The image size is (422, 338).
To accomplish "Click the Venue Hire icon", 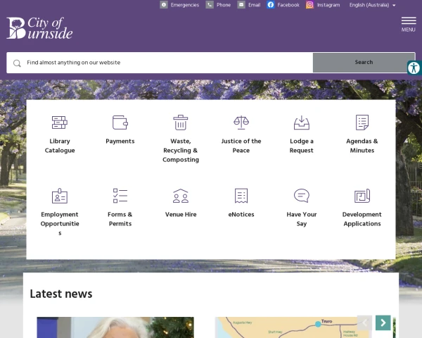I will point(181,196).
